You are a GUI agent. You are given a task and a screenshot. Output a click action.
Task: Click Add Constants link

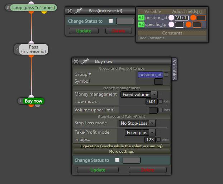152,38
